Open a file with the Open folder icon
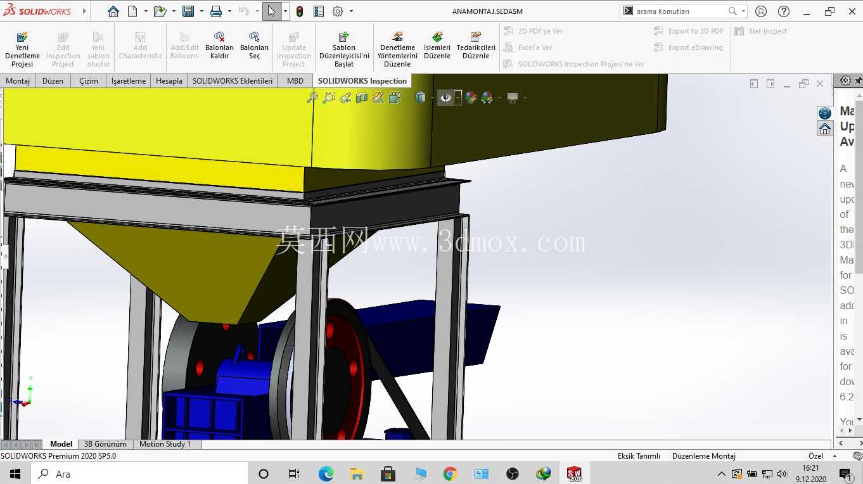This screenshot has width=863, height=484. [x=160, y=11]
